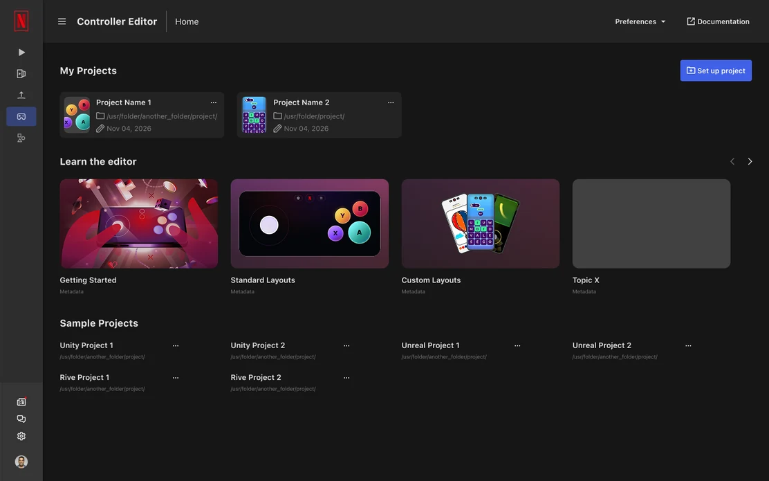
Task: Click the Controller Editor title
Action: point(117,21)
